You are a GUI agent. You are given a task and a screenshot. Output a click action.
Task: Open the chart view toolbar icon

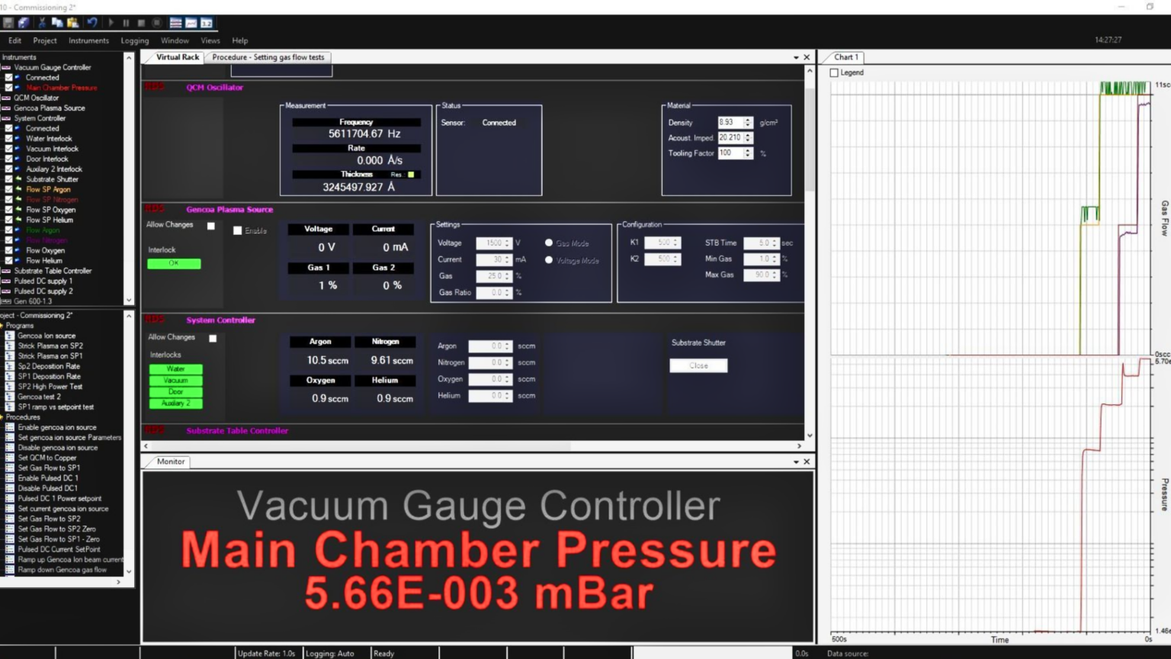click(191, 23)
